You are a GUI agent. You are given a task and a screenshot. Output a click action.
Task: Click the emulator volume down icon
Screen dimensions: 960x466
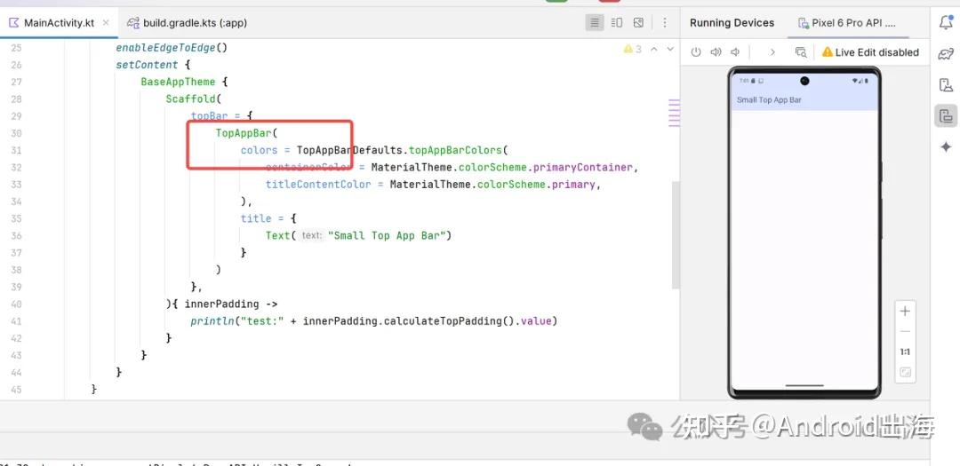(x=735, y=52)
